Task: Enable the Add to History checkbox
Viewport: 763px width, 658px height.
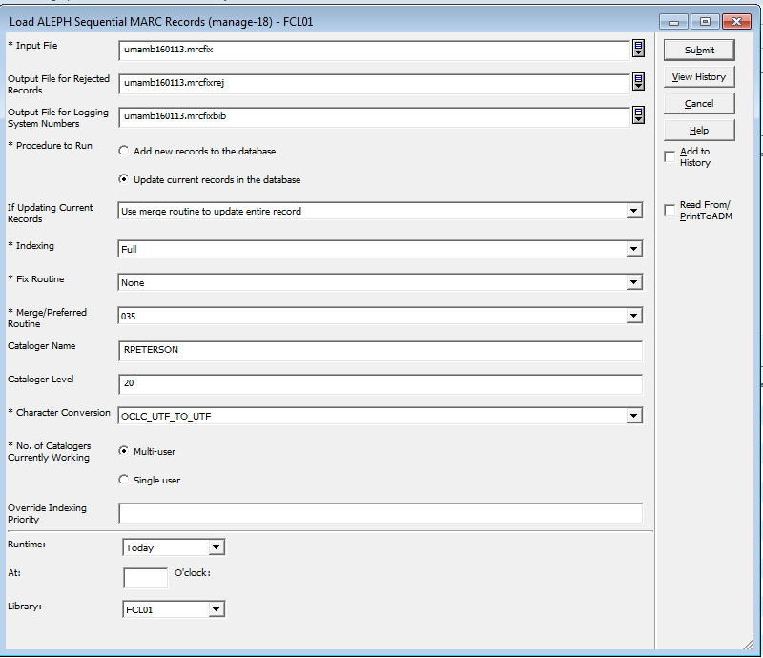Action: 670,157
